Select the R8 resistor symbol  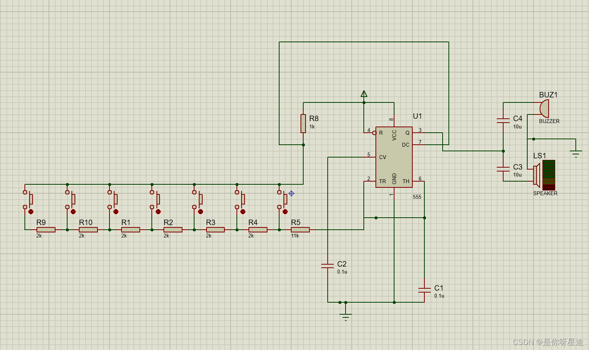(x=303, y=123)
